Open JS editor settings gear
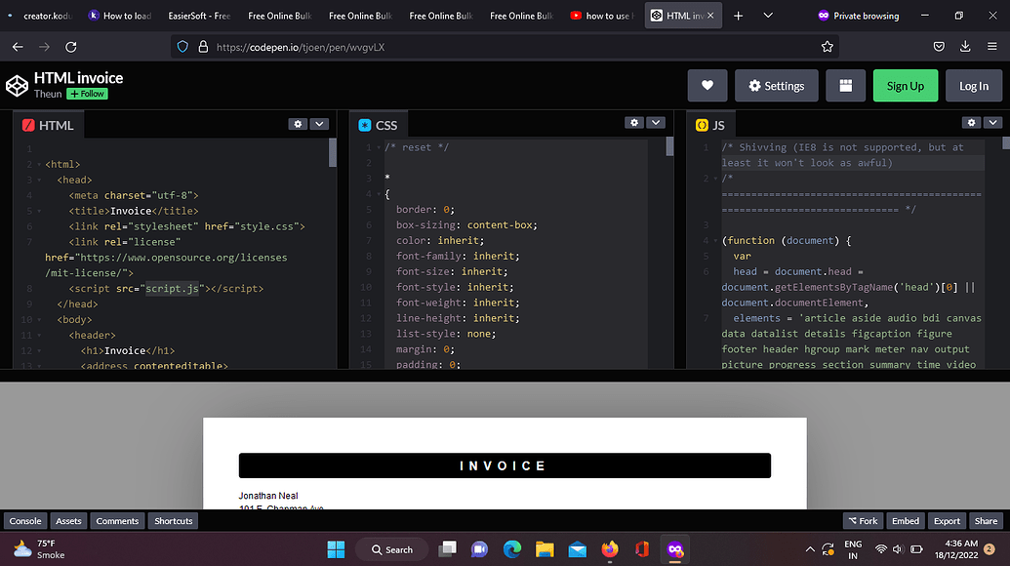The image size is (1010, 566). [971, 122]
